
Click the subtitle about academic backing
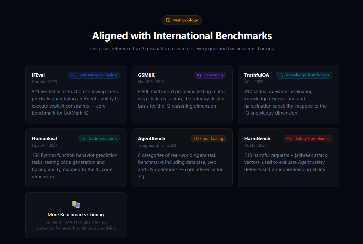tap(182, 49)
